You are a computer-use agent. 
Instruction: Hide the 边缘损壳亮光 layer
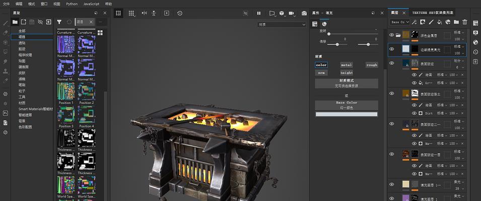click(391, 49)
